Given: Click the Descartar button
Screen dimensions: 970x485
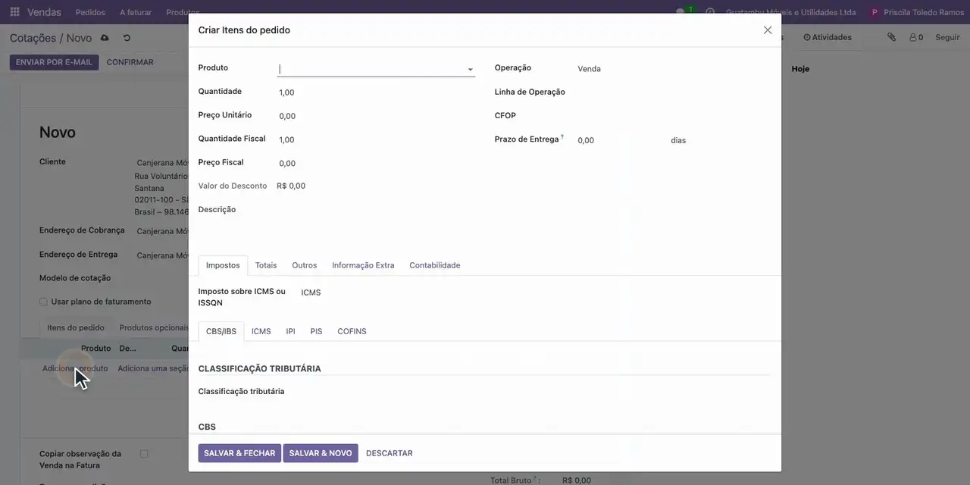Looking at the screenshot, I should (x=390, y=453).
